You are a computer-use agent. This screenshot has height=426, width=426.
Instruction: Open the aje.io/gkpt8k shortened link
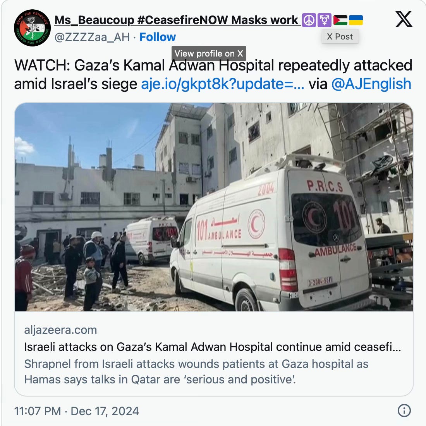(223, 84)
